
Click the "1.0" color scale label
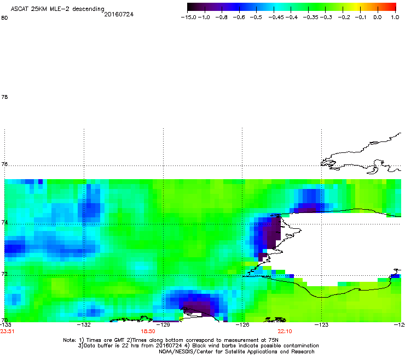(x=395, y=17)
